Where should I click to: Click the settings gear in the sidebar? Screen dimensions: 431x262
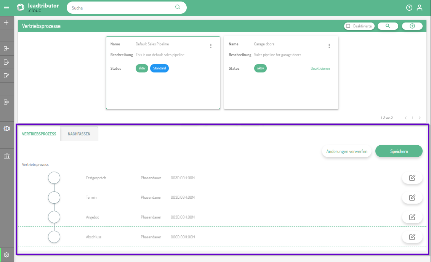6,255
